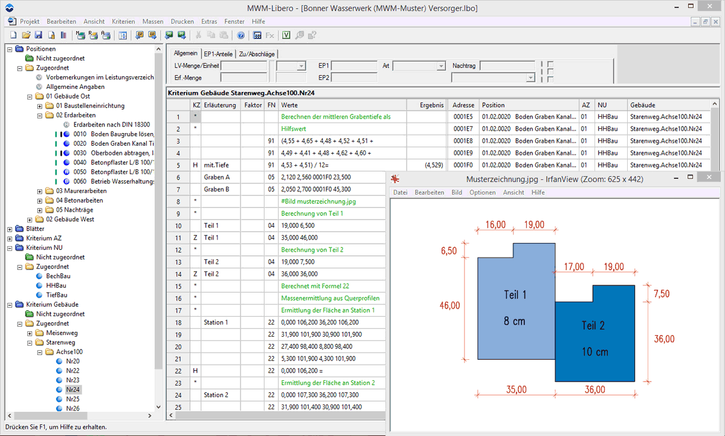
Task: Select position 0040 Betonpflaster in tree
Action: pyautogui.click(x=114, y=163)
